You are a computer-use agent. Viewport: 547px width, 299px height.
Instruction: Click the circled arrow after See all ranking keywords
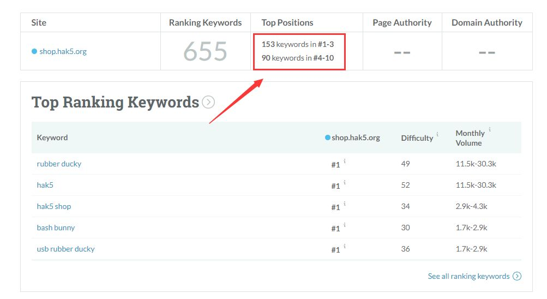tap(517, 276)
